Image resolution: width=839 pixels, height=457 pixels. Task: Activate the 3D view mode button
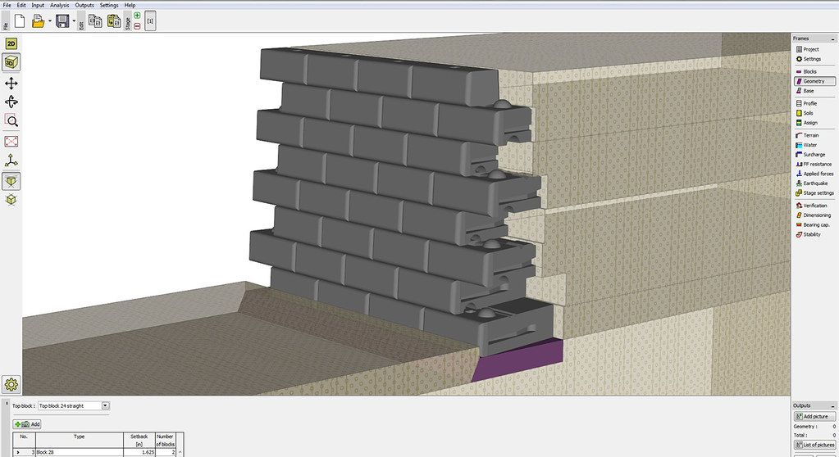(11, 62)
